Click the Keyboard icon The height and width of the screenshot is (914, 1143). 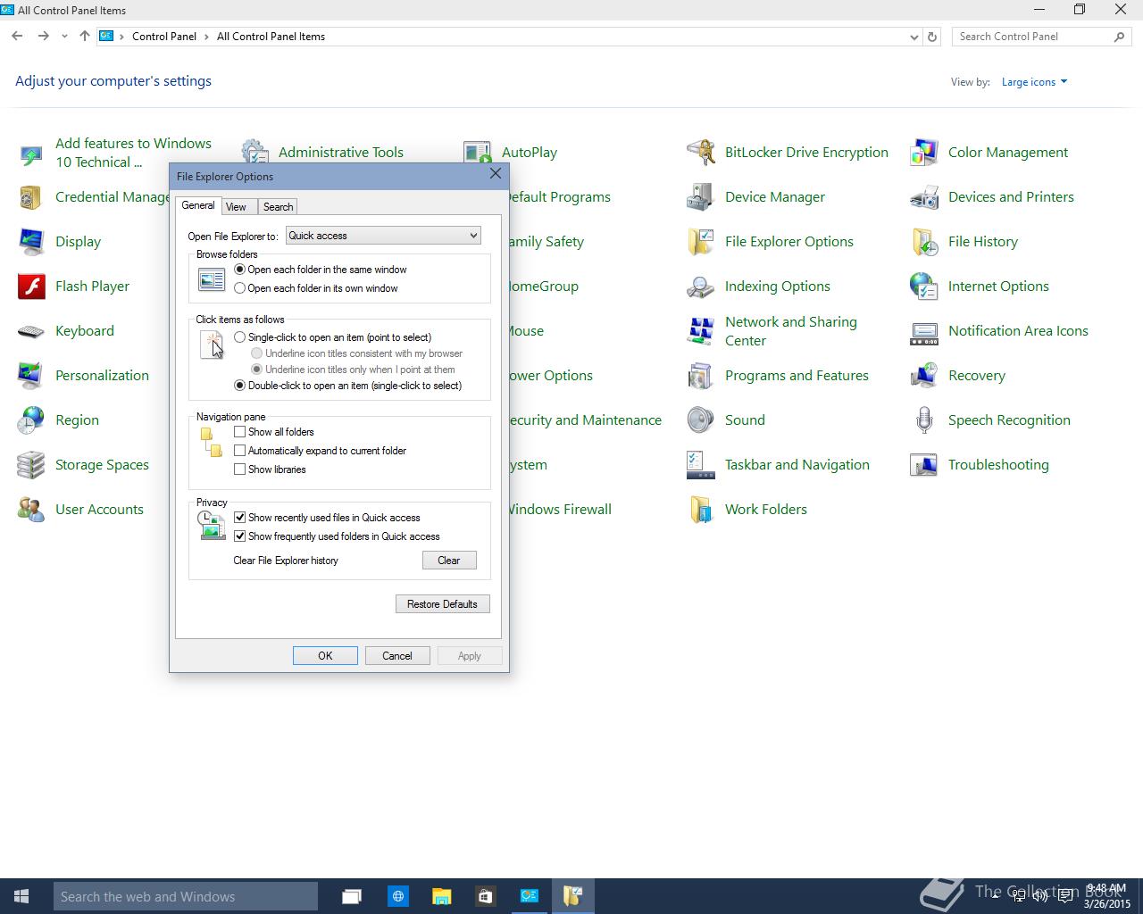pos(30,331)
